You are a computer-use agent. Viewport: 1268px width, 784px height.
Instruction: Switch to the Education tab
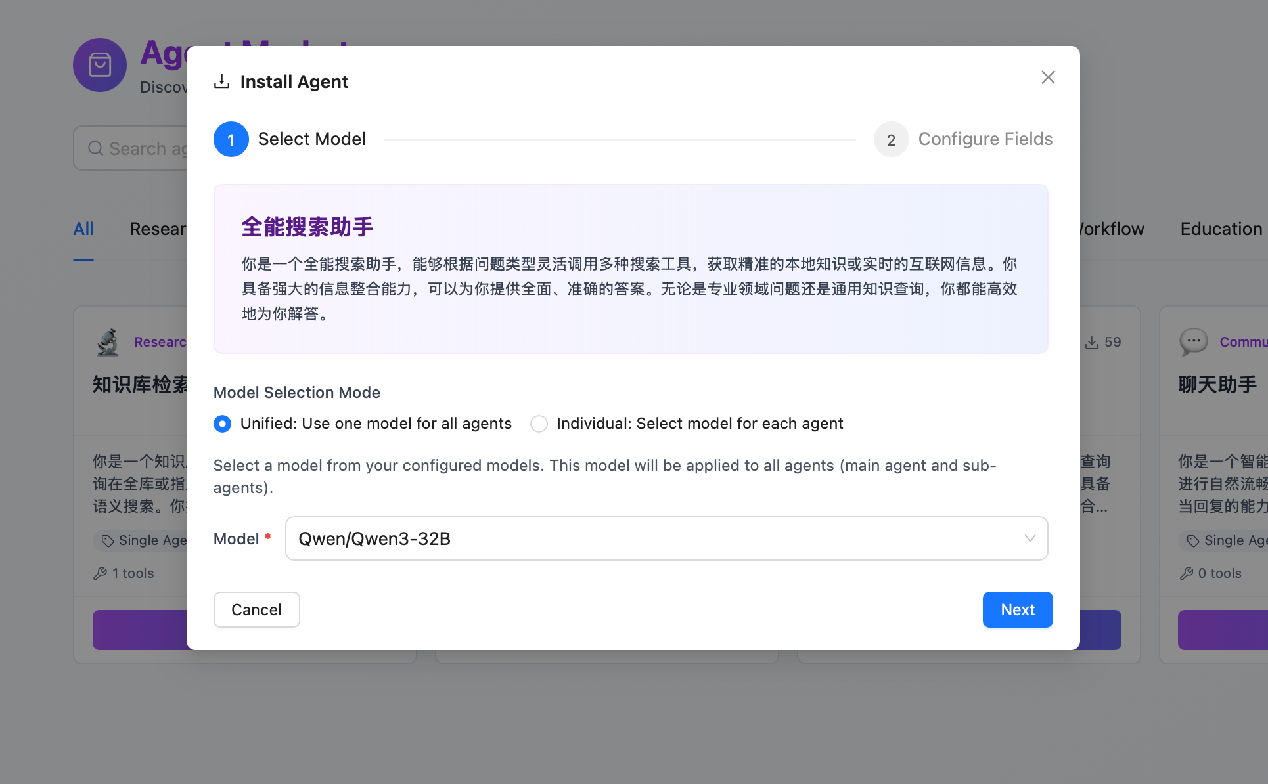(x=1221, y=229)
